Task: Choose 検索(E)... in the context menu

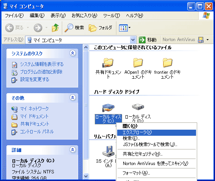Action: click(x=157, y=138)
